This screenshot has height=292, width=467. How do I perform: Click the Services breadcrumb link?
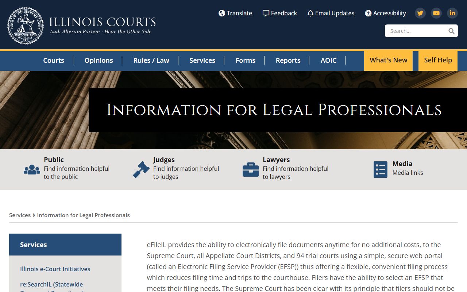pos(20,215)
